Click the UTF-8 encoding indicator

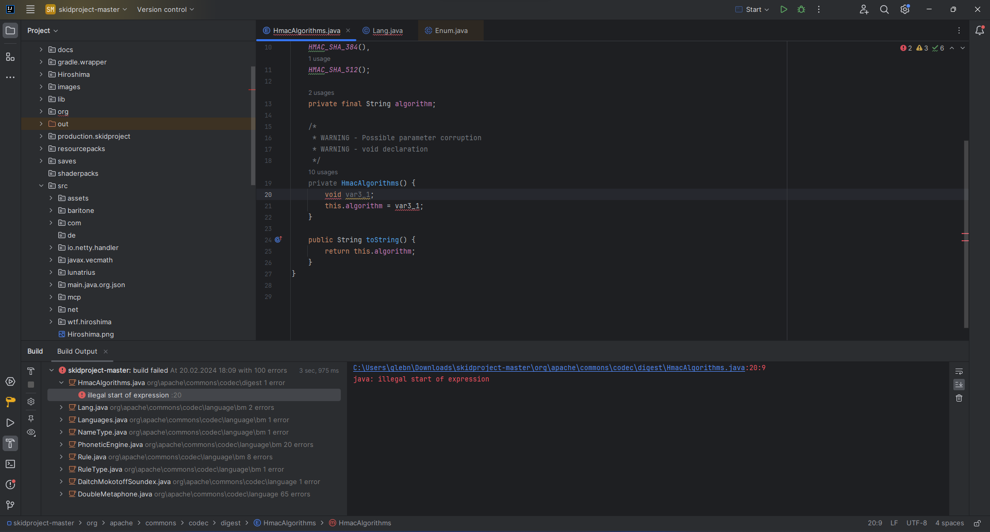(916, 523)
